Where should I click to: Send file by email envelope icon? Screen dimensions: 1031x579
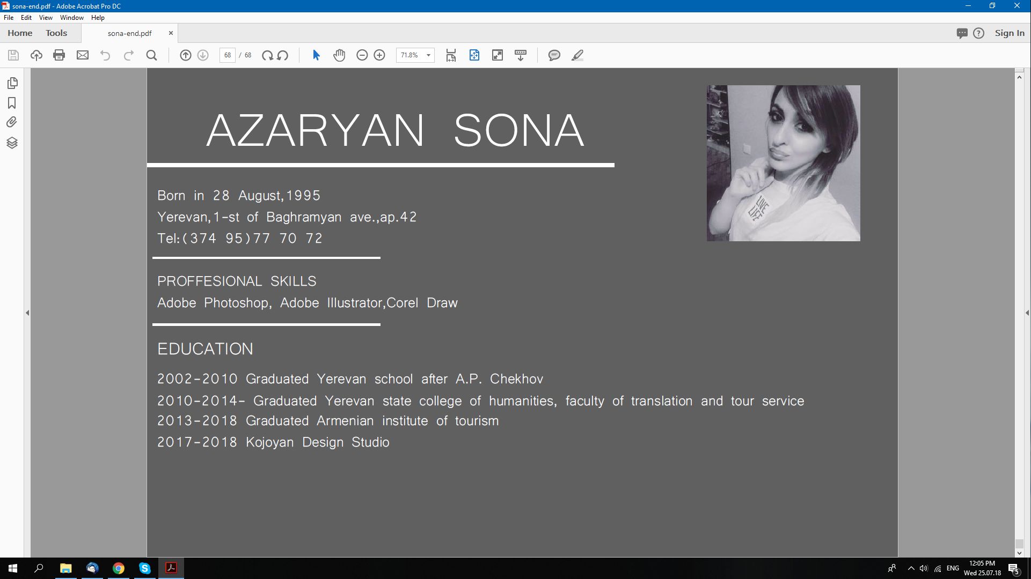83,55
